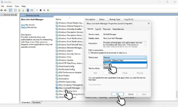Image resolution: width=178 pixels, height=107 pixels.
Task: Click gear icon of WLAN AutoConfig service
Action: pos(57,69)
